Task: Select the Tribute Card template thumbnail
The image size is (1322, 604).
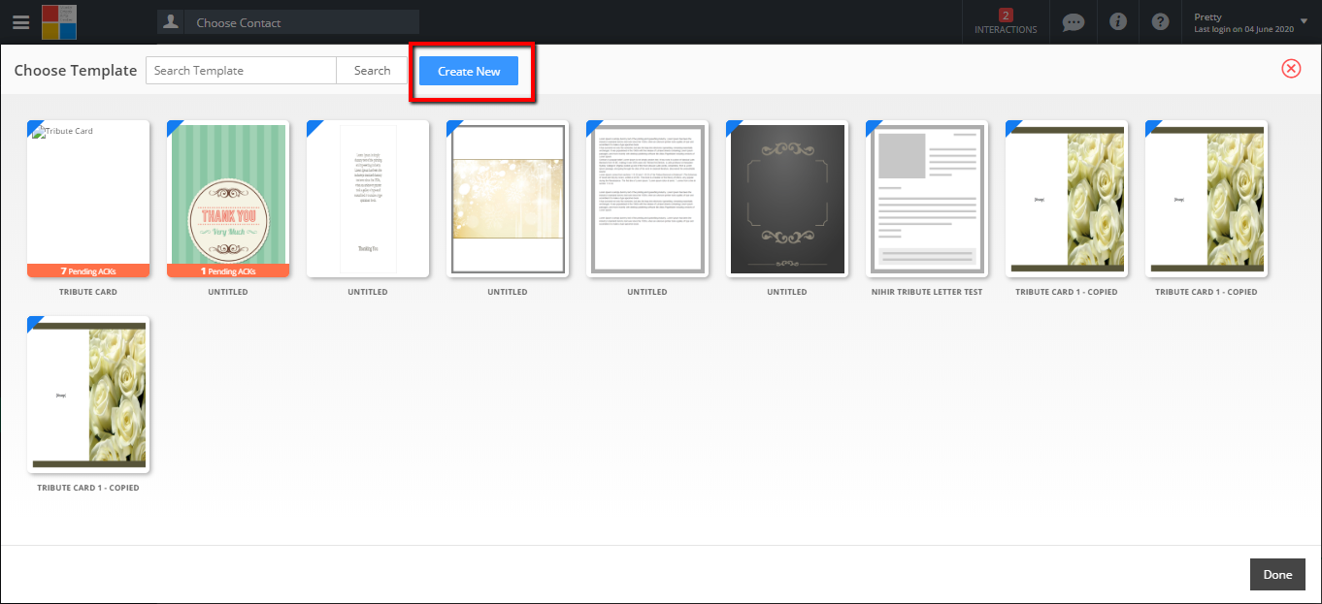Action: (x=88, y=198)
